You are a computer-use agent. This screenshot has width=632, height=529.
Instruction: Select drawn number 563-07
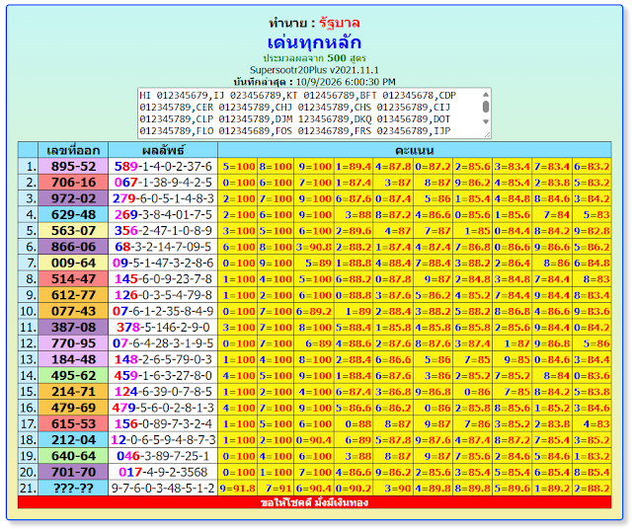(x=73, y=231)
